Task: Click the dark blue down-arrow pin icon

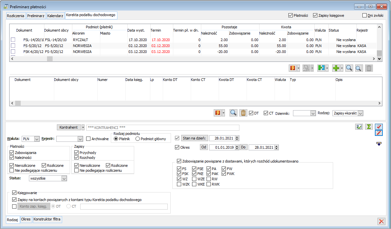Action: tap(379, 144)
